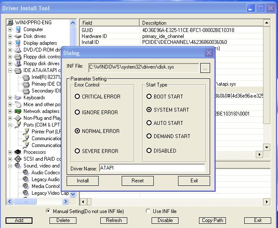Screen dimensions: 278x228
Task: Click the Audio Codecs device icon
Action: point(26,173)
